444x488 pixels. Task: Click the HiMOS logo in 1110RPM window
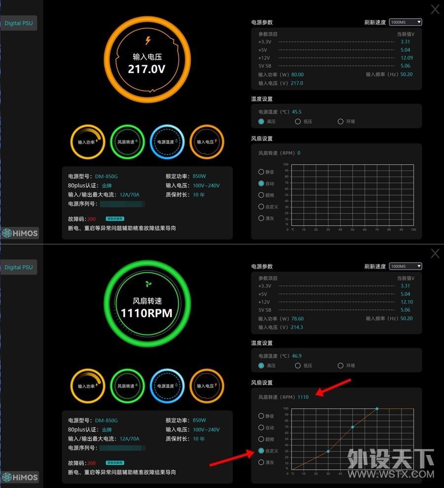(20, 477)
